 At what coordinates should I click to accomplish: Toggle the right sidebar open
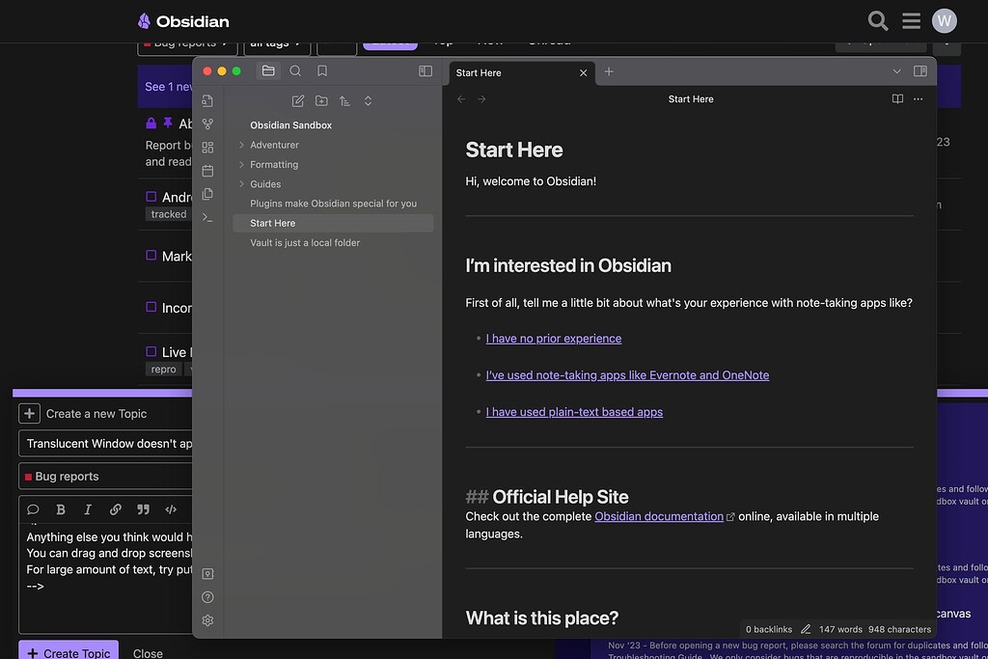pyautogui.click(x=920, y=70)
